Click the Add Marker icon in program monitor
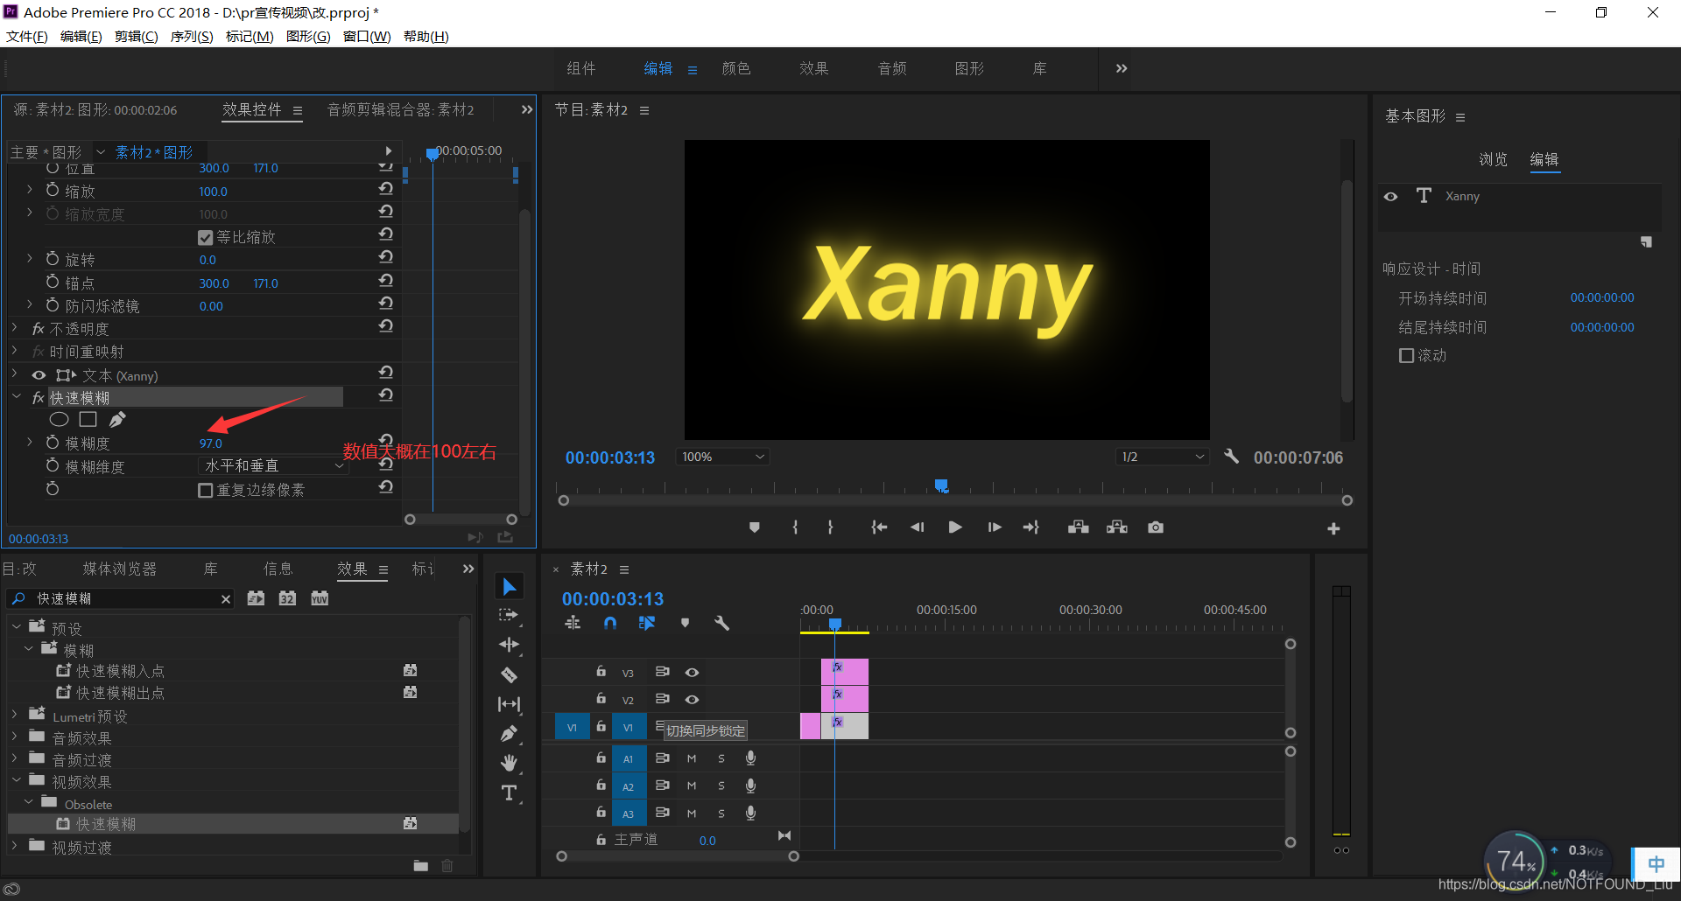Image resolution: width=1681 pixels, height=901 pixels. pyautogui.click(x=755, y=527)
